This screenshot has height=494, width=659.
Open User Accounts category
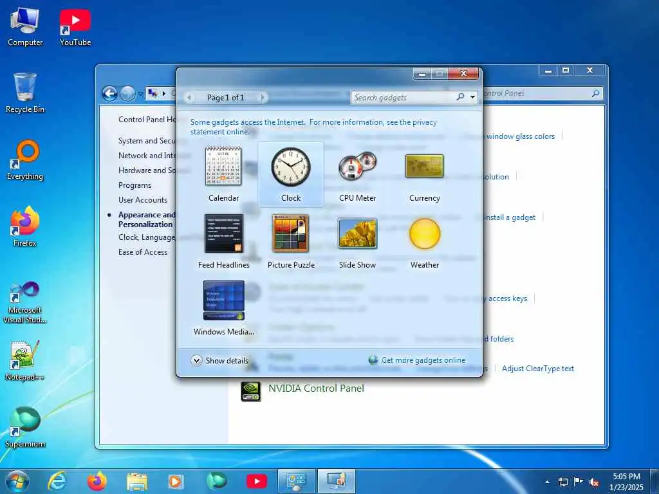pyautogui.click(x=143, y=200)
